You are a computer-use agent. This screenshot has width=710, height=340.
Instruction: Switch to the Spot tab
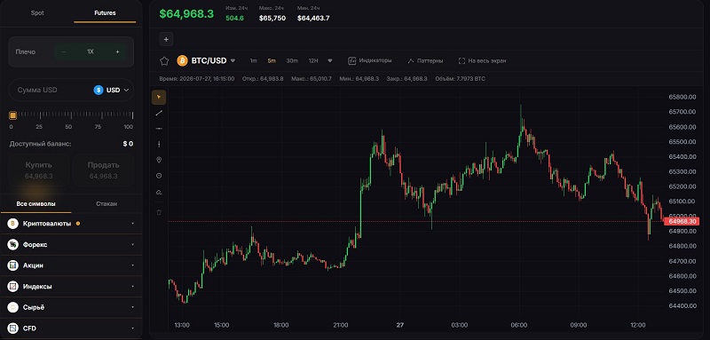(x=37, y=13)
